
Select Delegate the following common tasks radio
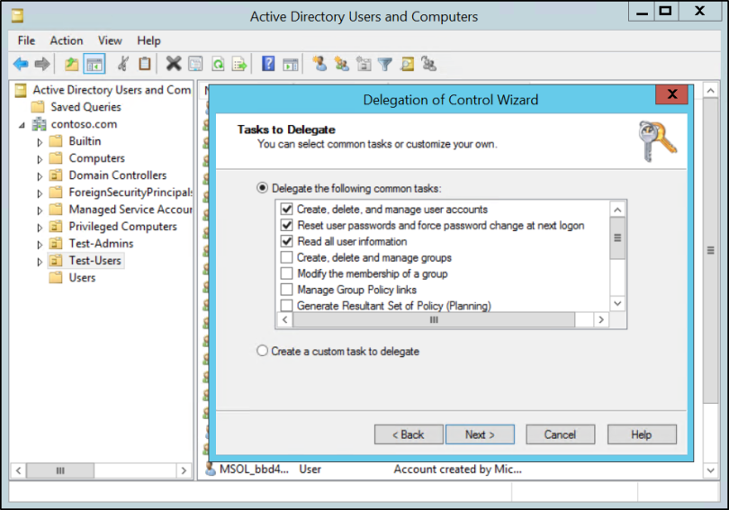(262, 188)
